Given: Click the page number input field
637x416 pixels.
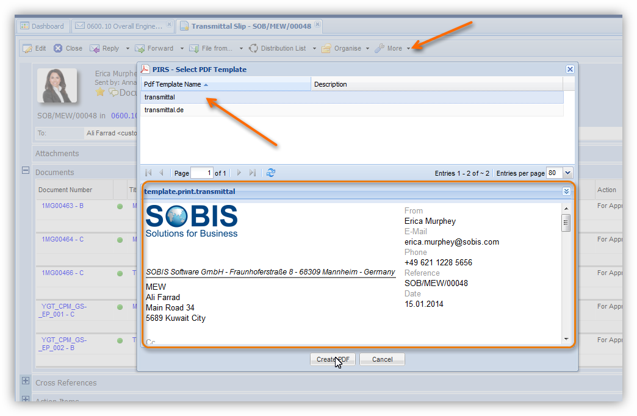Looking at the screenshot, I should pyautogui.click(x=201, y=173).
